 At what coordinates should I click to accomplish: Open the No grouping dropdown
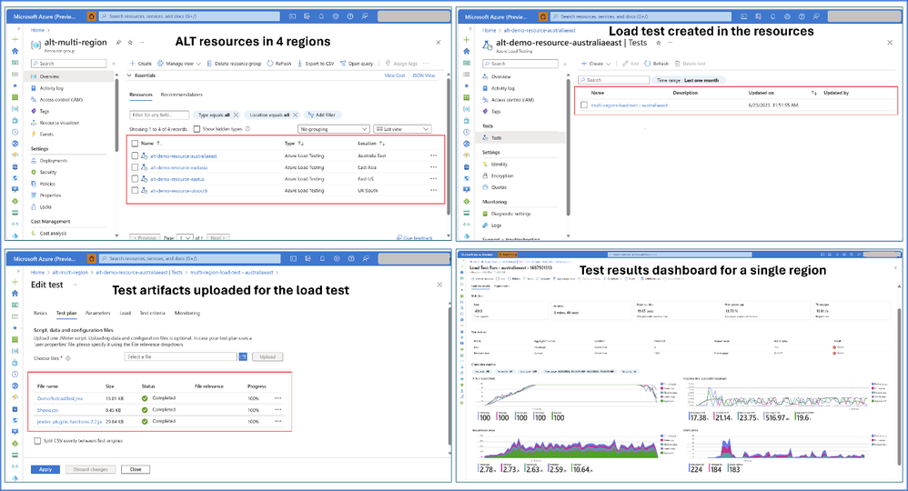pyautogui.click(x=334, y=129)
